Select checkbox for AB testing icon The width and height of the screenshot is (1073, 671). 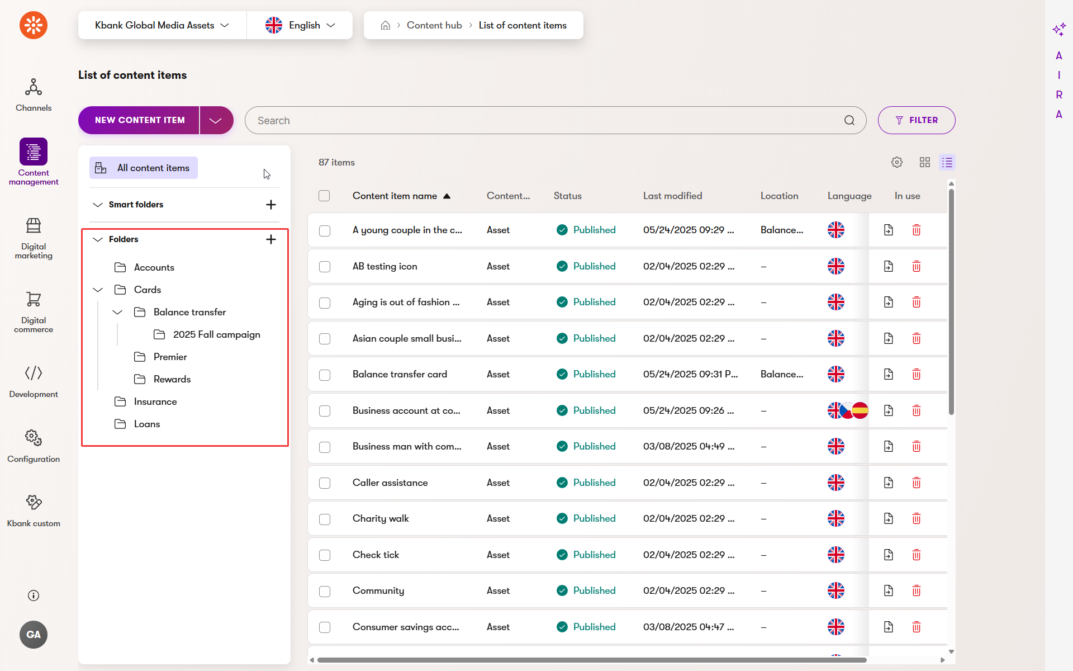click(325, 267)
